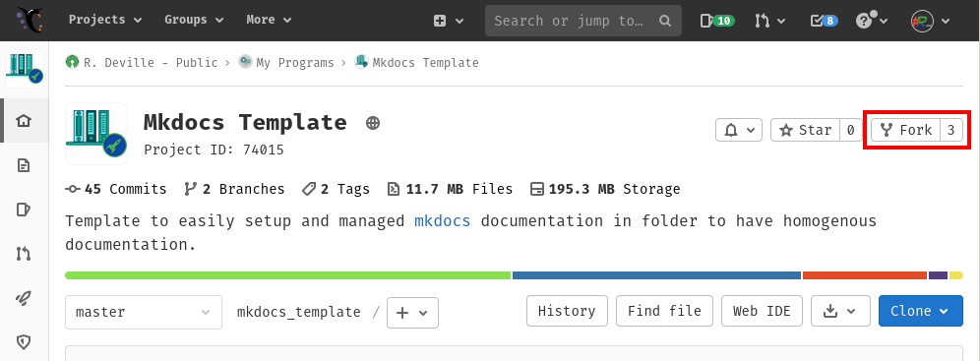Open the Projects menu
The height and width of the screenshot is (361, 980).
(x=105, y=20)
